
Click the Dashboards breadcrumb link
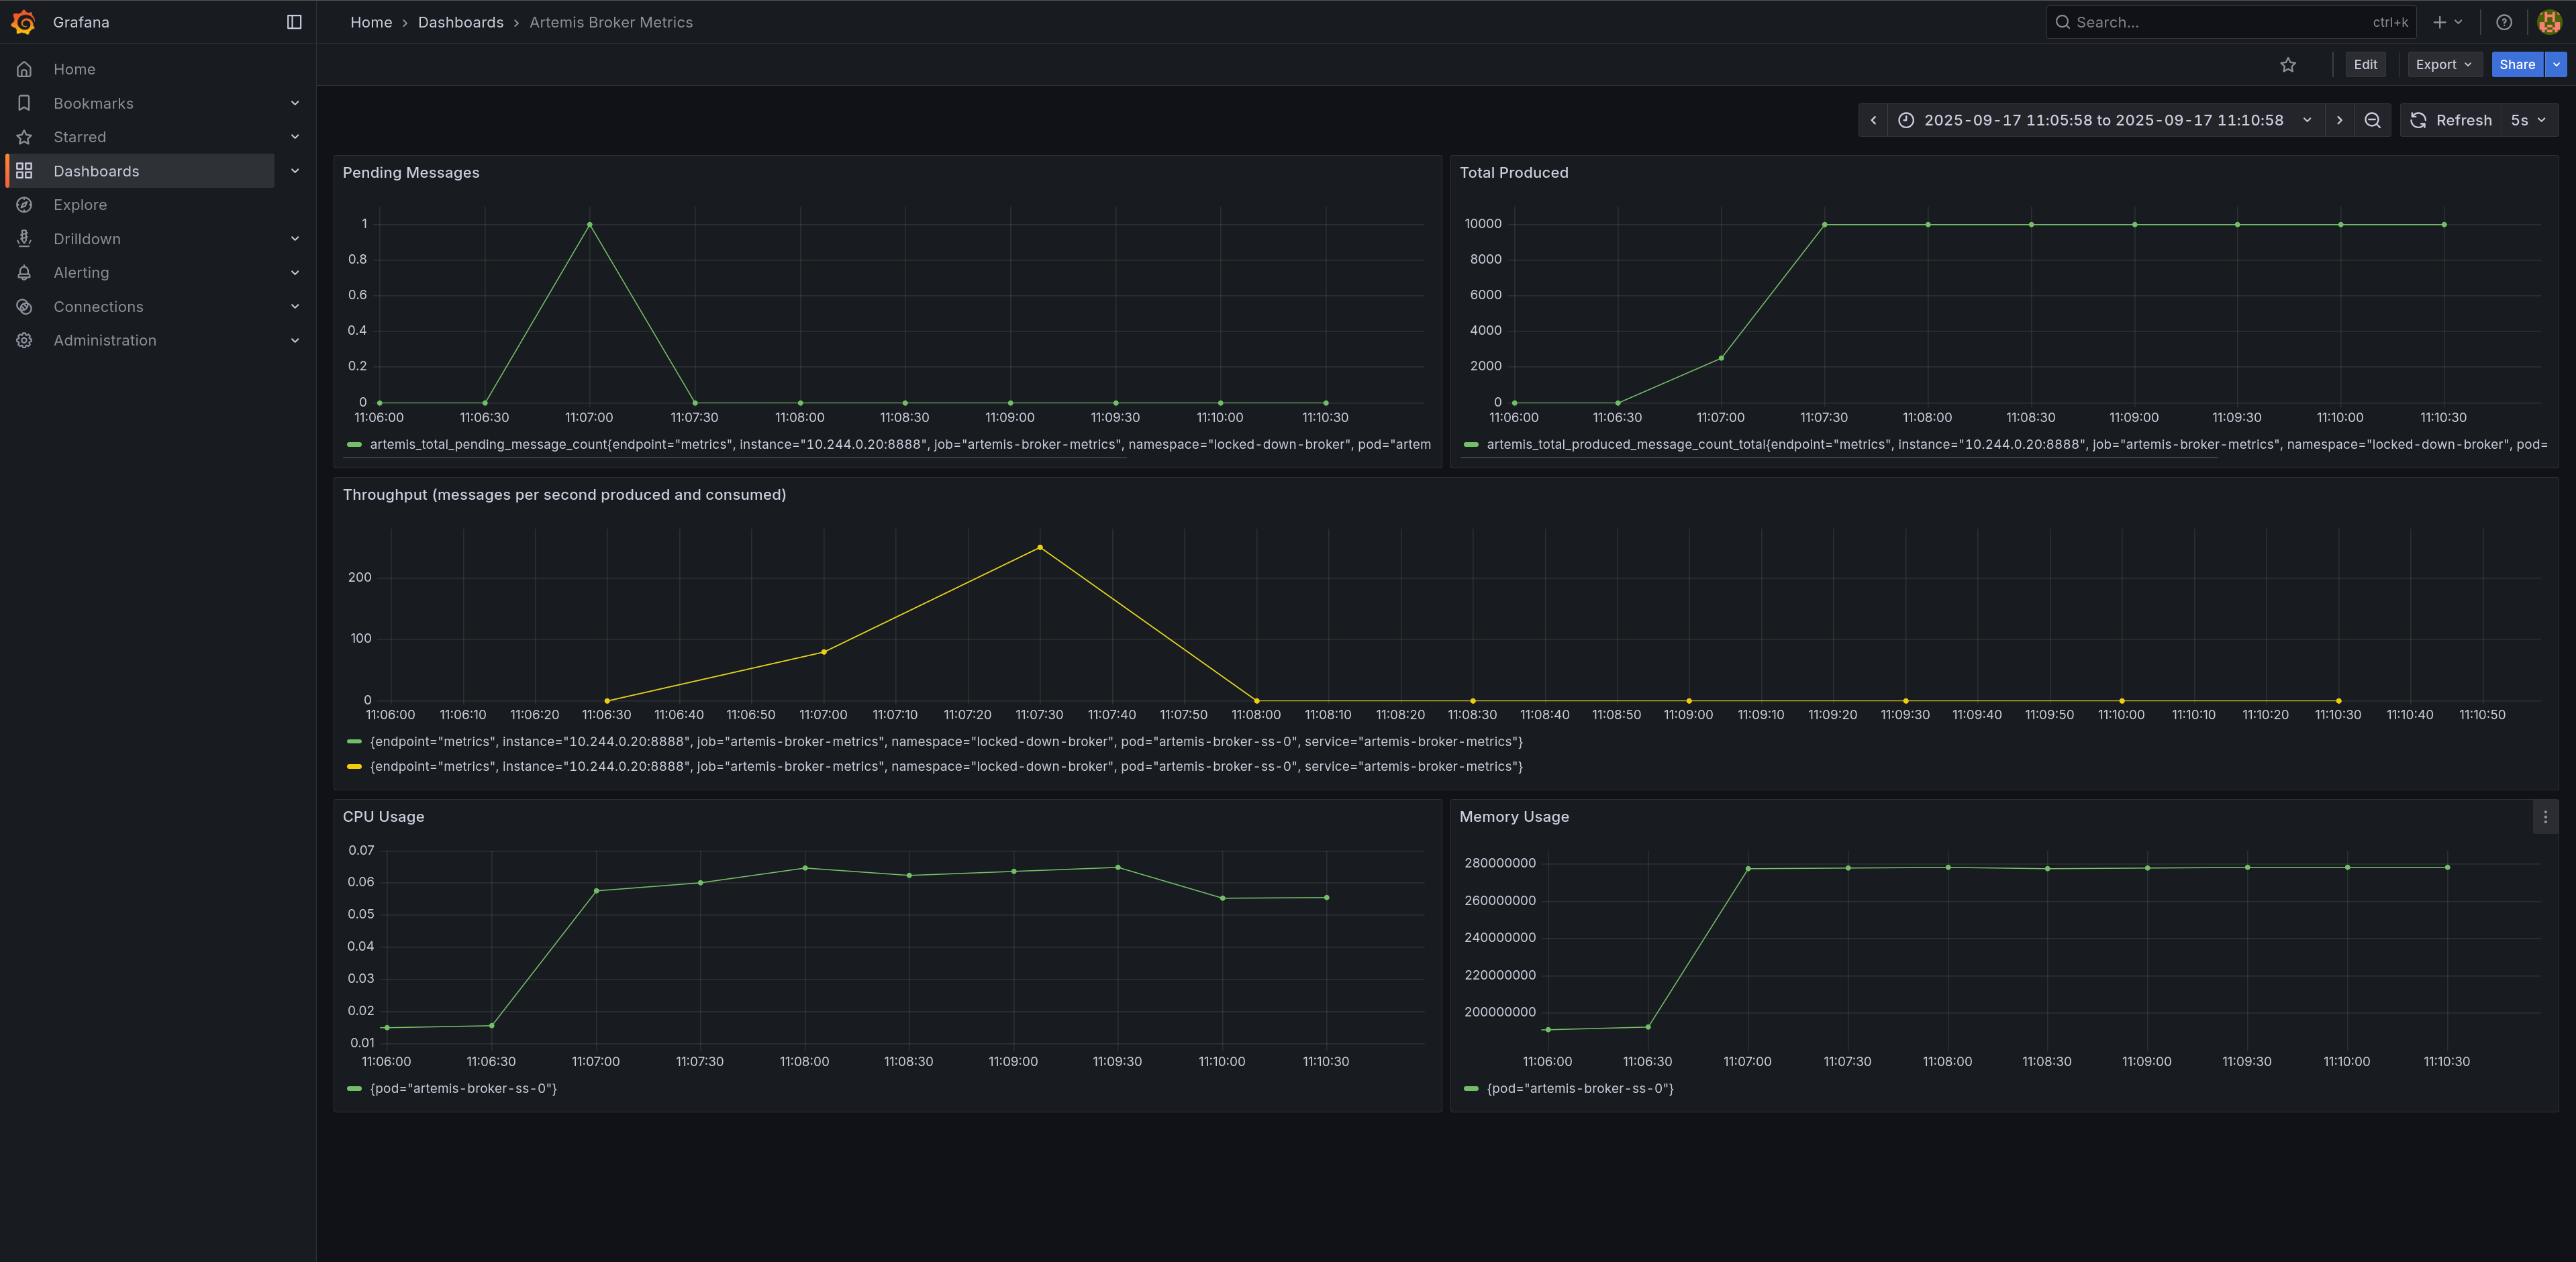[x=460, y=22]
